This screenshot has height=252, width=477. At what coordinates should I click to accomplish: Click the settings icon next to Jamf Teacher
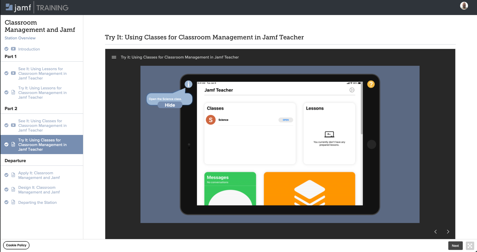tap(352, 90)
